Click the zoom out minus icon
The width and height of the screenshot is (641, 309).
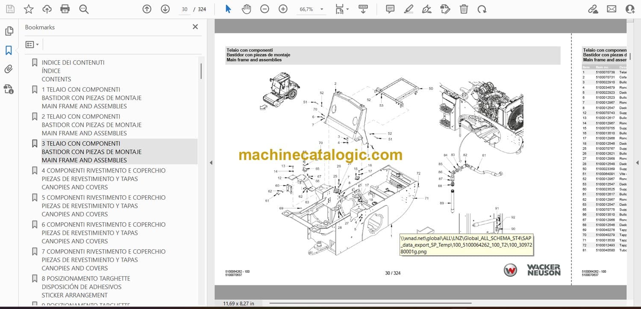[x=265, y=9]
